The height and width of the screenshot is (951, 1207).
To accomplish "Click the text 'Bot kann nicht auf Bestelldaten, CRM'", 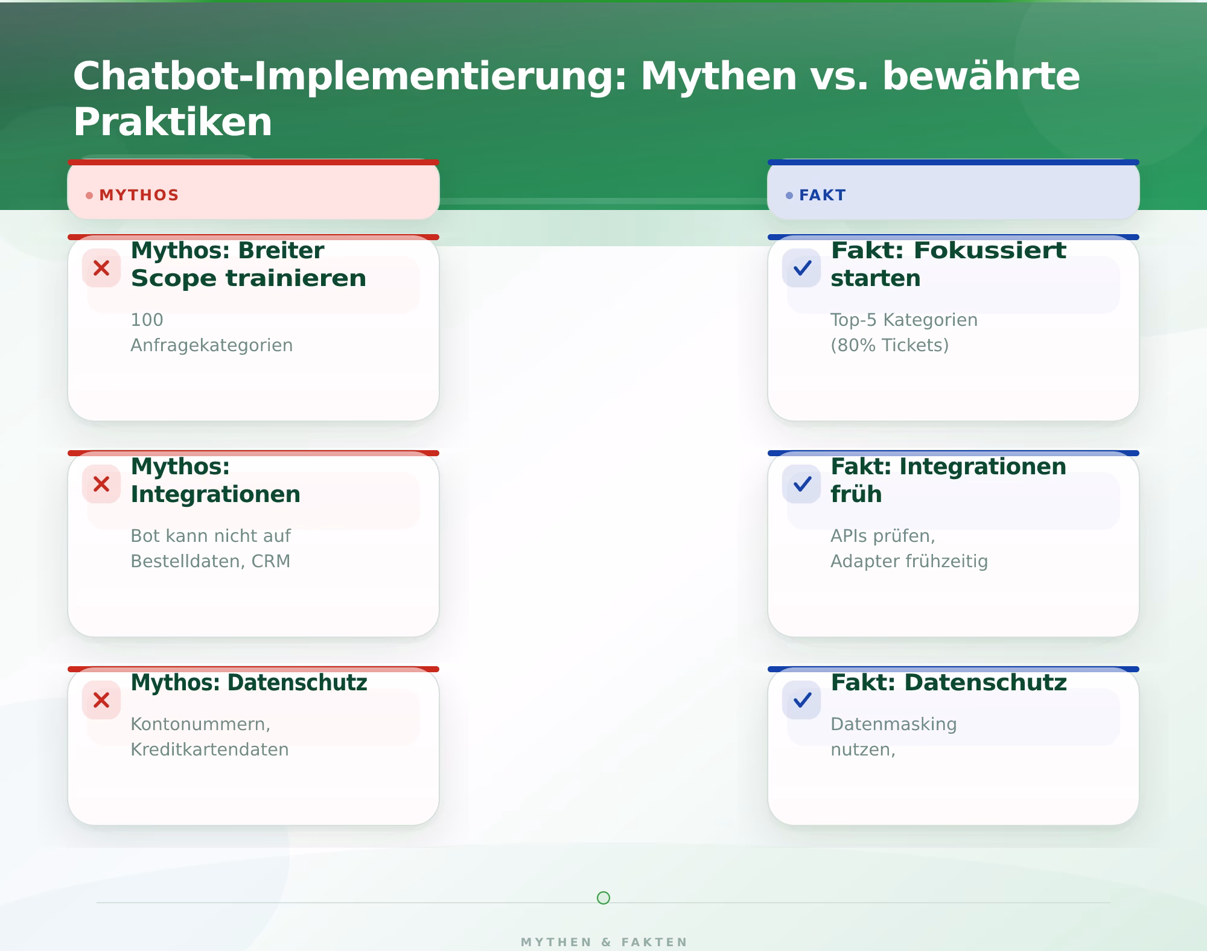I will point(211,549).
